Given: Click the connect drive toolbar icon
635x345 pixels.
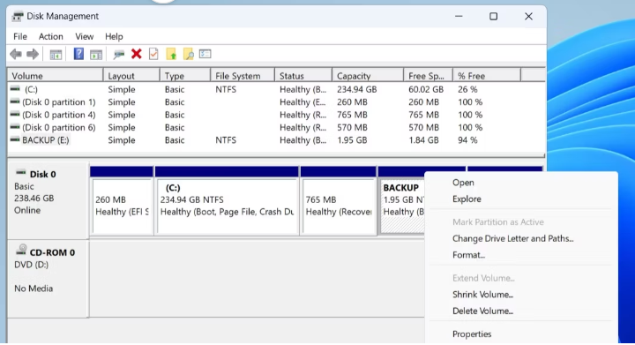Looking at the screenshot, I should 119,54.
